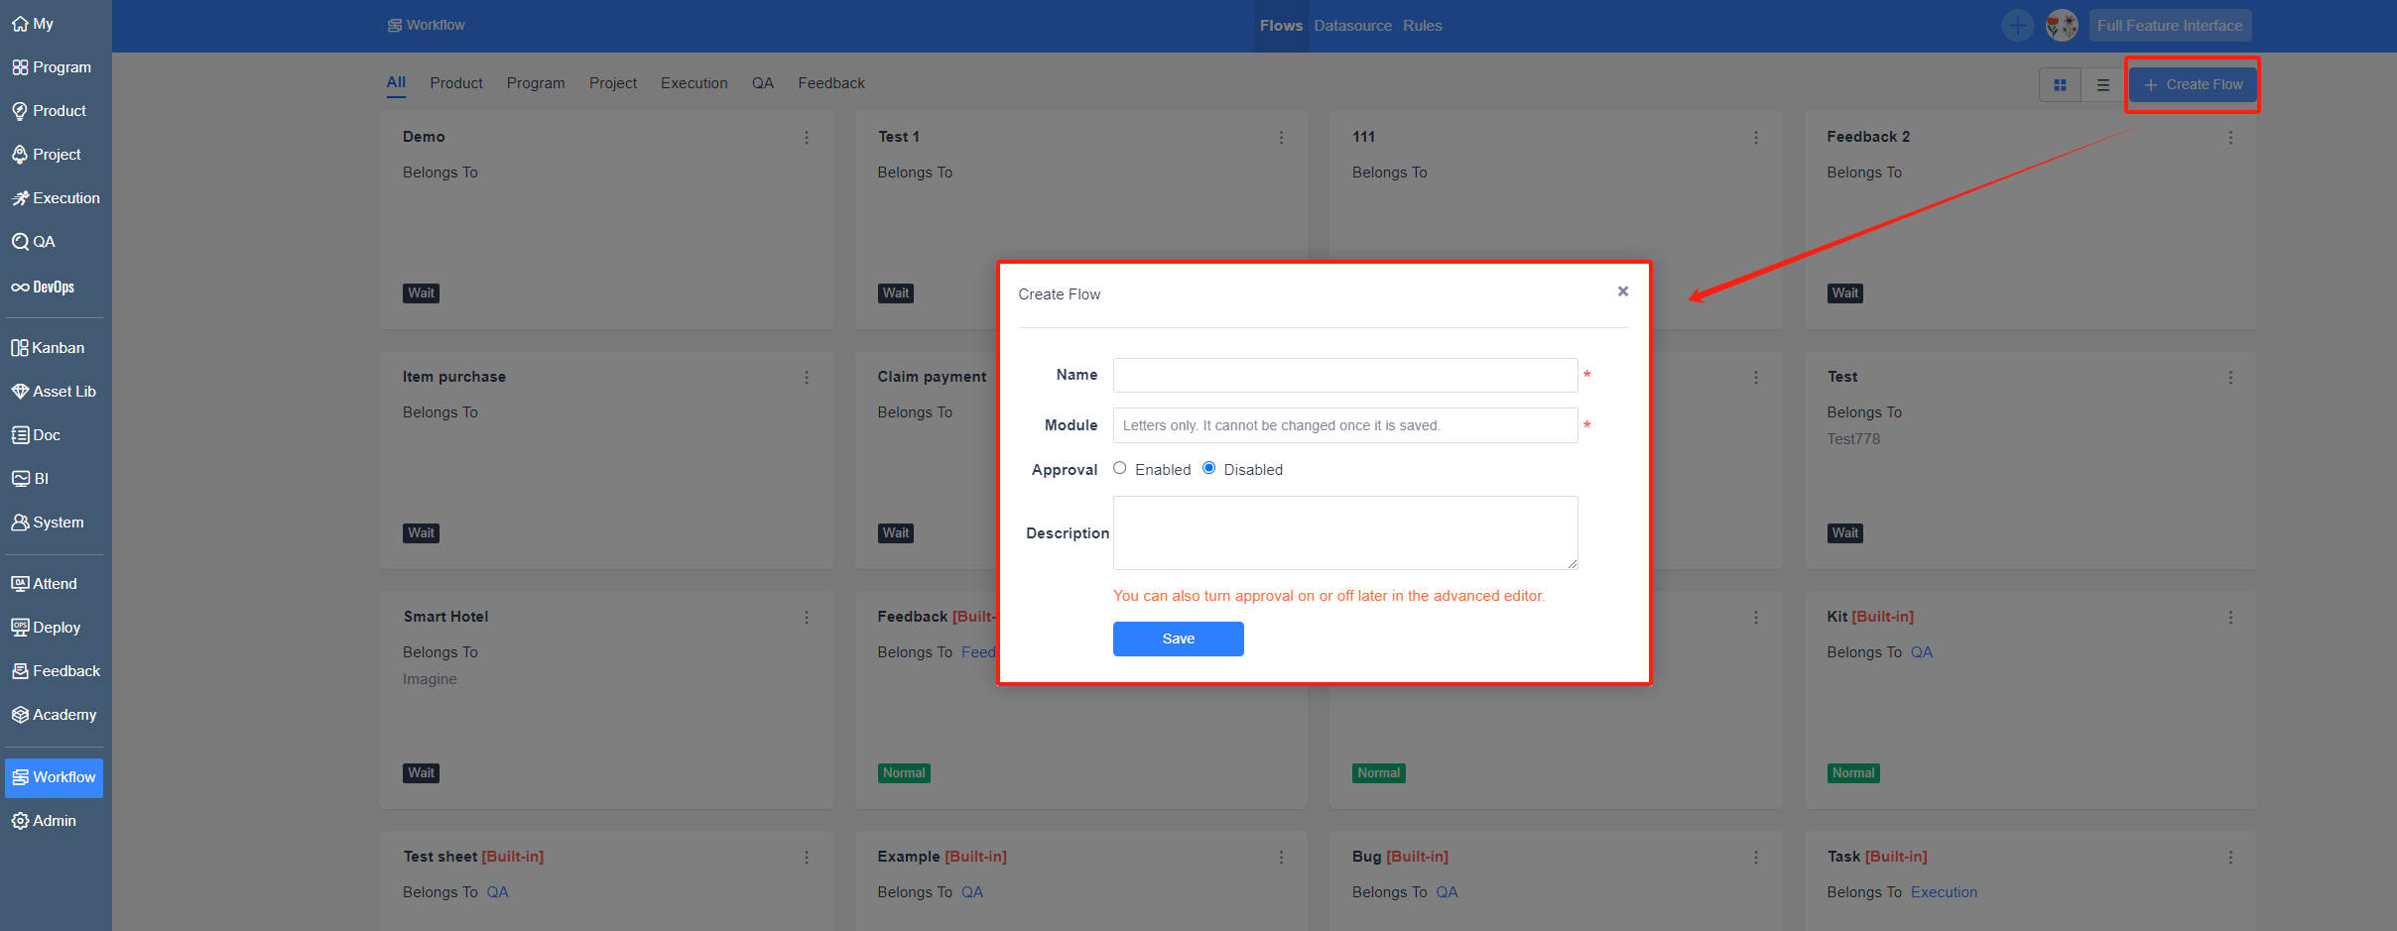Click the Name input field
This screenshot has height=931, width=2397.
[x=1344, y=376]
